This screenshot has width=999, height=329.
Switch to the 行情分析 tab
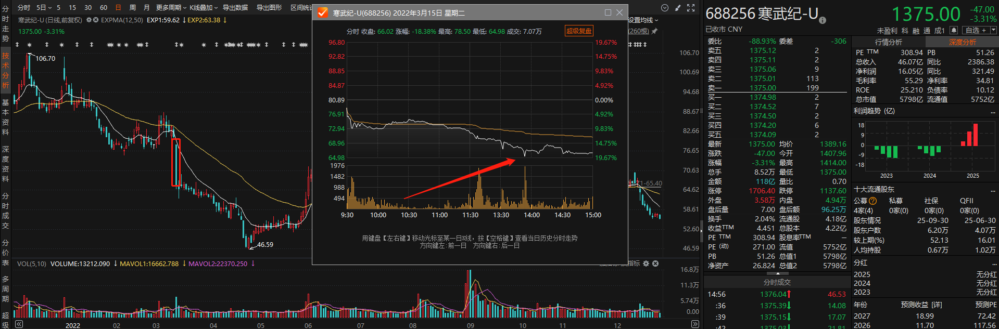[x=888, y=42]
